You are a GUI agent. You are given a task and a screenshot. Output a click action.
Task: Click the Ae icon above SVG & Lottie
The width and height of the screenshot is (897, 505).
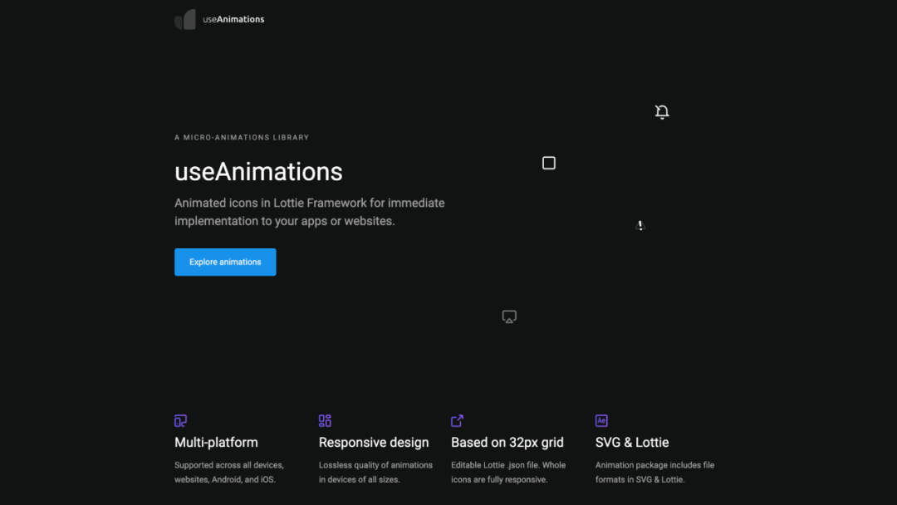pyautogui.click(x=601, y=421)
